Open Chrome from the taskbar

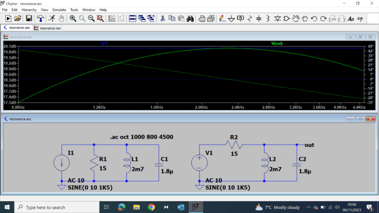[x=151, y=207]
